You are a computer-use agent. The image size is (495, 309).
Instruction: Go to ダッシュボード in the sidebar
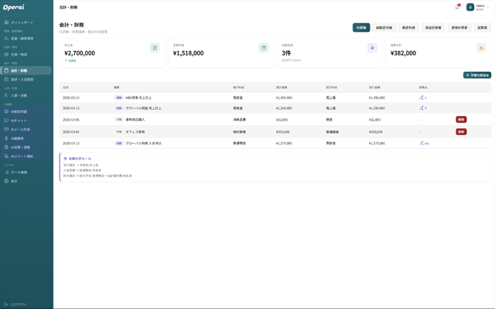pyautogui.click(x=22, y=22)
